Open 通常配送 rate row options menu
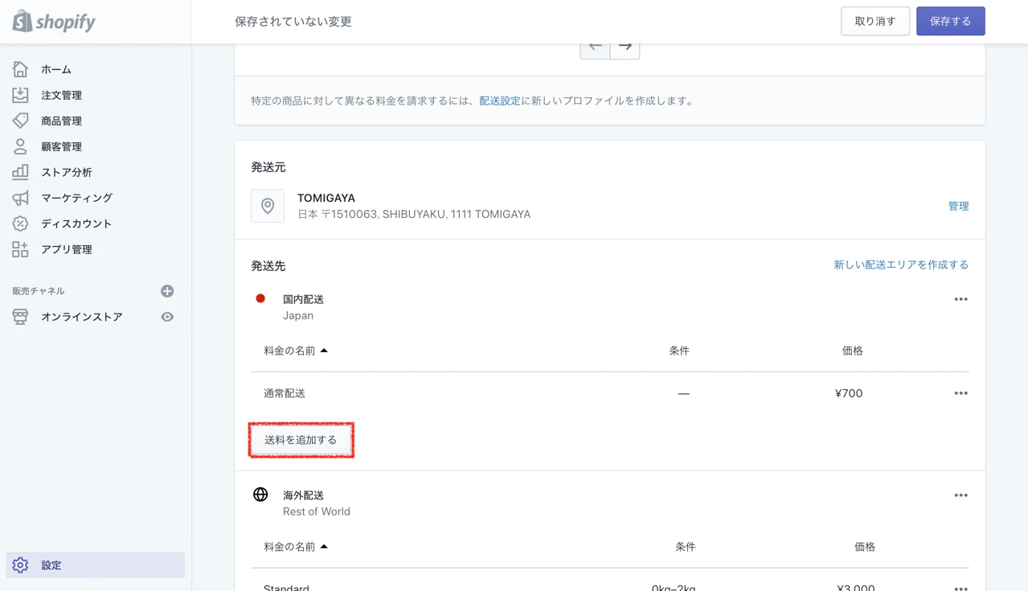Screen dimensions: 1028x591 (960, 393)
